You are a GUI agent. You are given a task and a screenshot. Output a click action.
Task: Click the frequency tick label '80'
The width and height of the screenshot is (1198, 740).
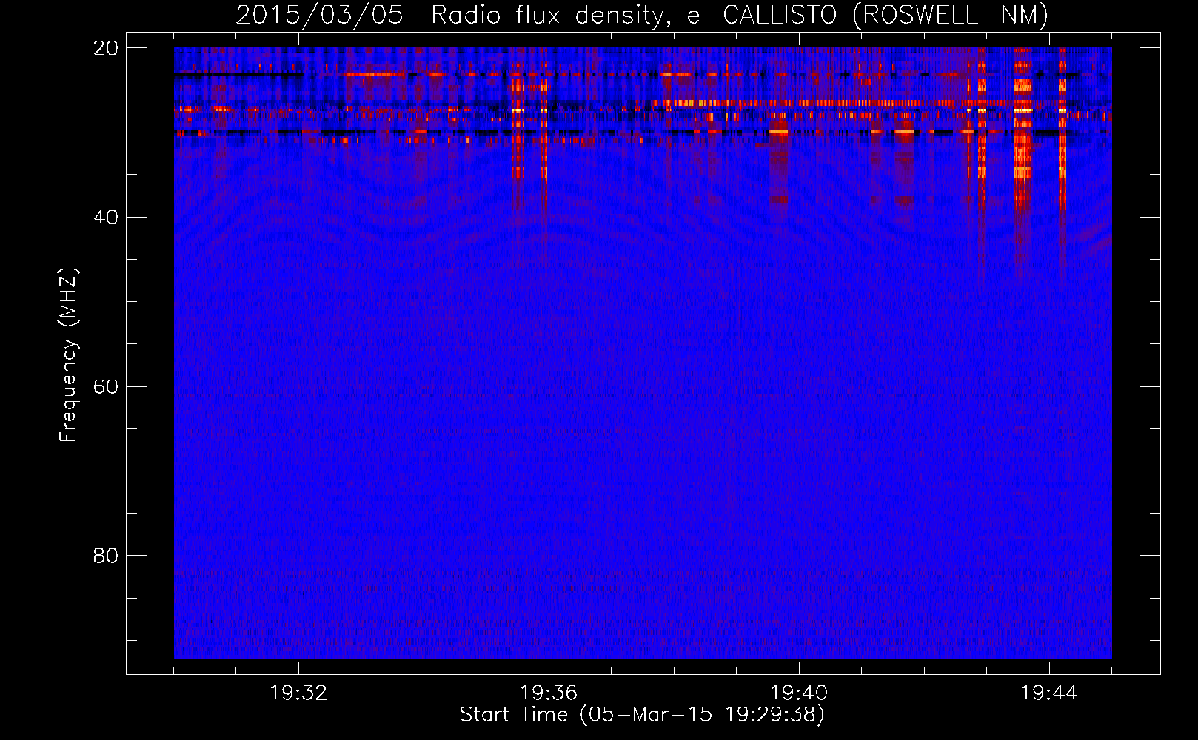107,556
